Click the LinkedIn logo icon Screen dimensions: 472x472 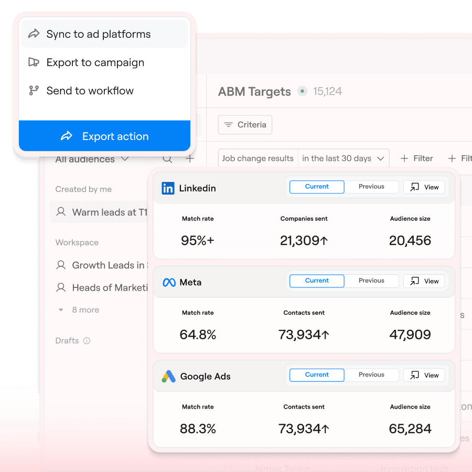[x=168, y=188]
